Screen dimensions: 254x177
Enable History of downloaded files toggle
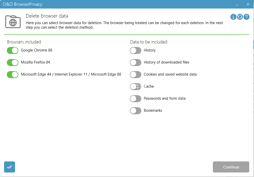pyautogui.click(x=136, y=63)
